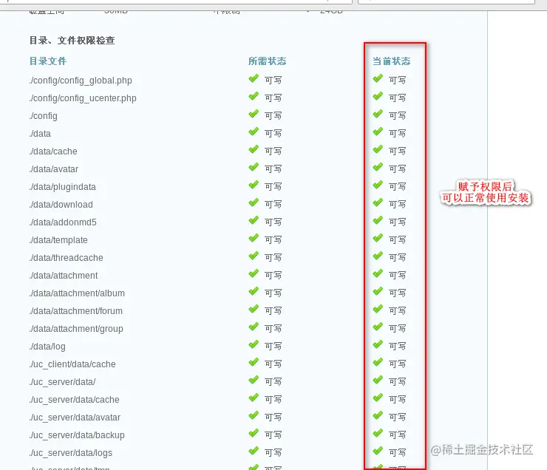Screen dimensions: 547x470
Task: Select the ./data/avatar path text
Action: [54, 169]
